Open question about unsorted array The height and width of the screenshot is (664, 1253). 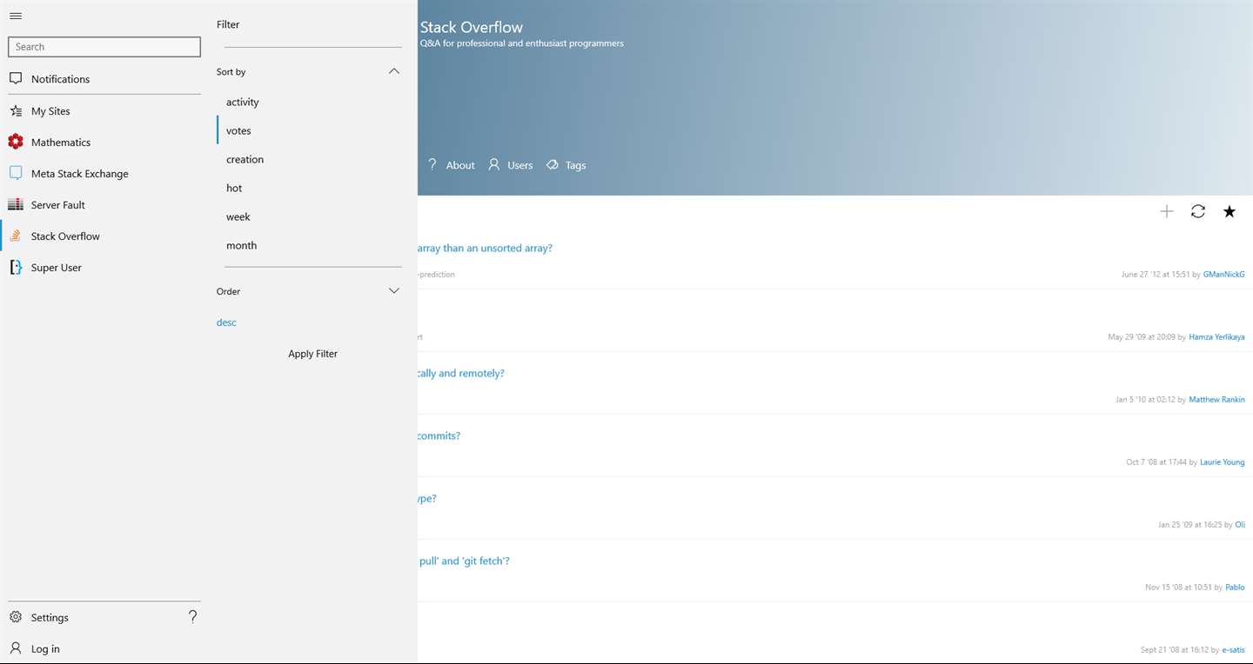[x=485, y=248]
